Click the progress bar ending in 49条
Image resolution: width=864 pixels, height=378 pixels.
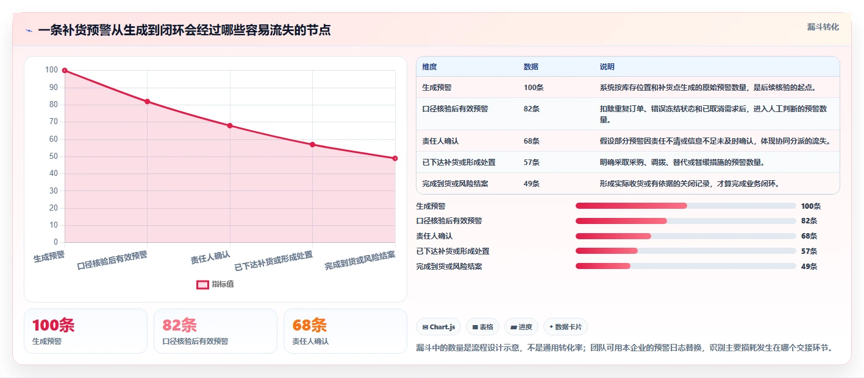point(686,266)
